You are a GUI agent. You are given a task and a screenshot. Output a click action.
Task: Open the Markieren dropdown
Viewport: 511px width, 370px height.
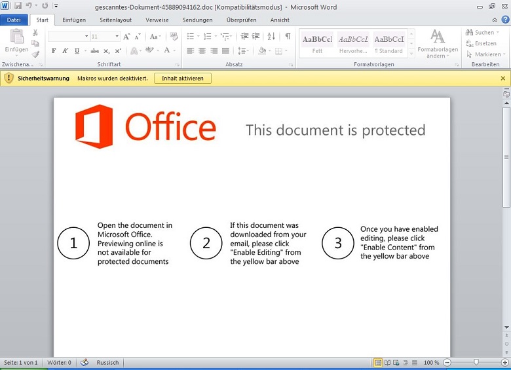(485, 54)
